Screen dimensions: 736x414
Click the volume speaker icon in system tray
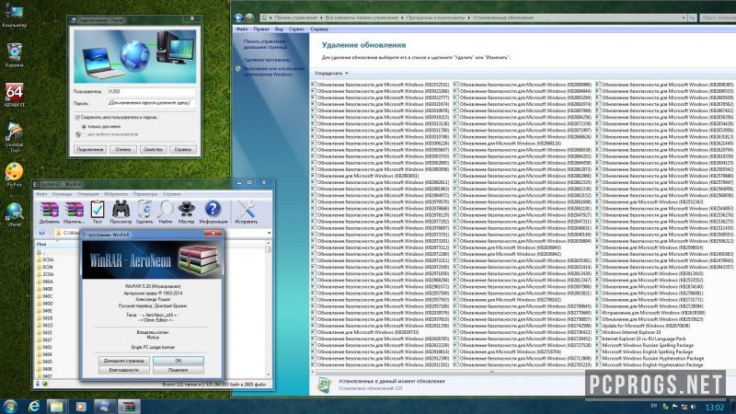click(x=694, y=407)
